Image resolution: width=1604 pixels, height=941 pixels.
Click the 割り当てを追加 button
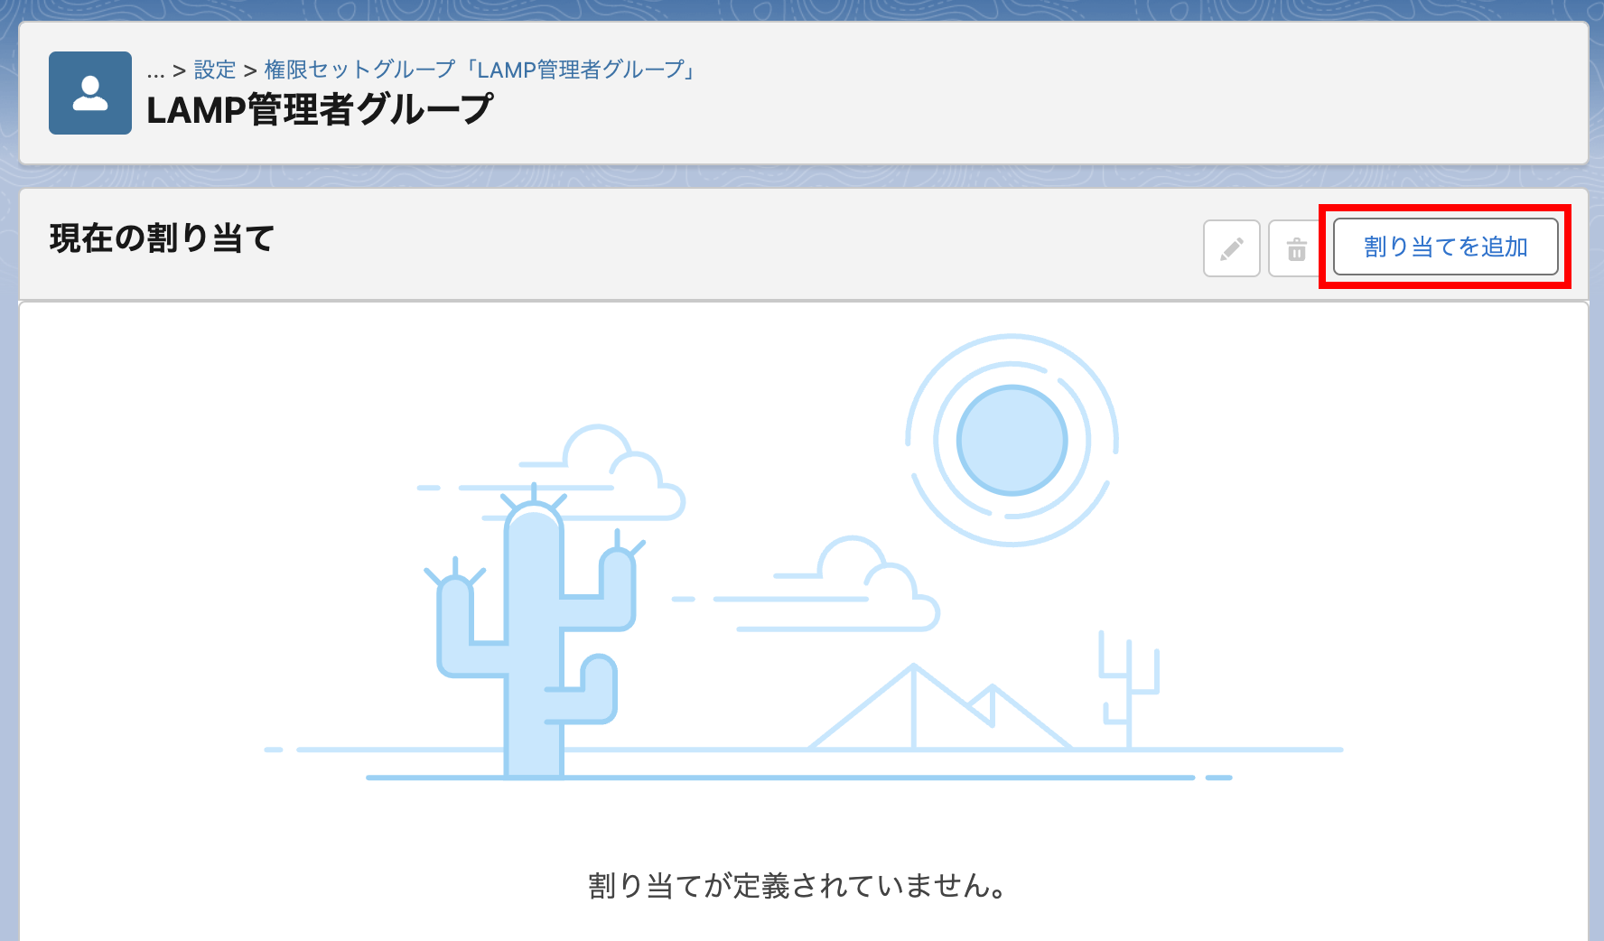click(x=1445, y=247)
